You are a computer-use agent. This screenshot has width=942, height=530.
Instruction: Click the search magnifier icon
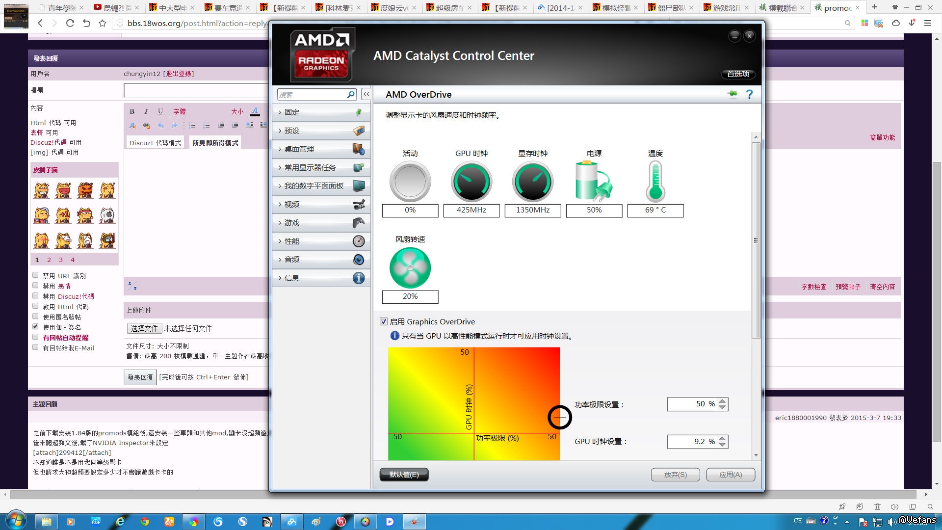tap(351, 94)
